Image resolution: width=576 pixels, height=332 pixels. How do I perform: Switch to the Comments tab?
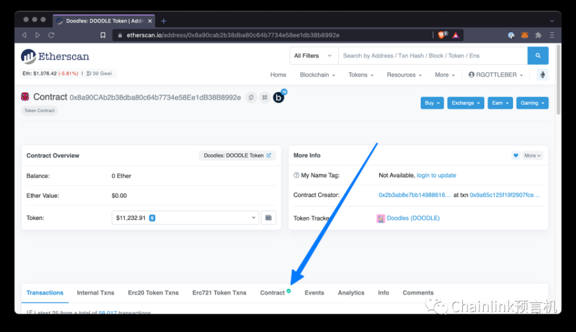tap(418, 293)
